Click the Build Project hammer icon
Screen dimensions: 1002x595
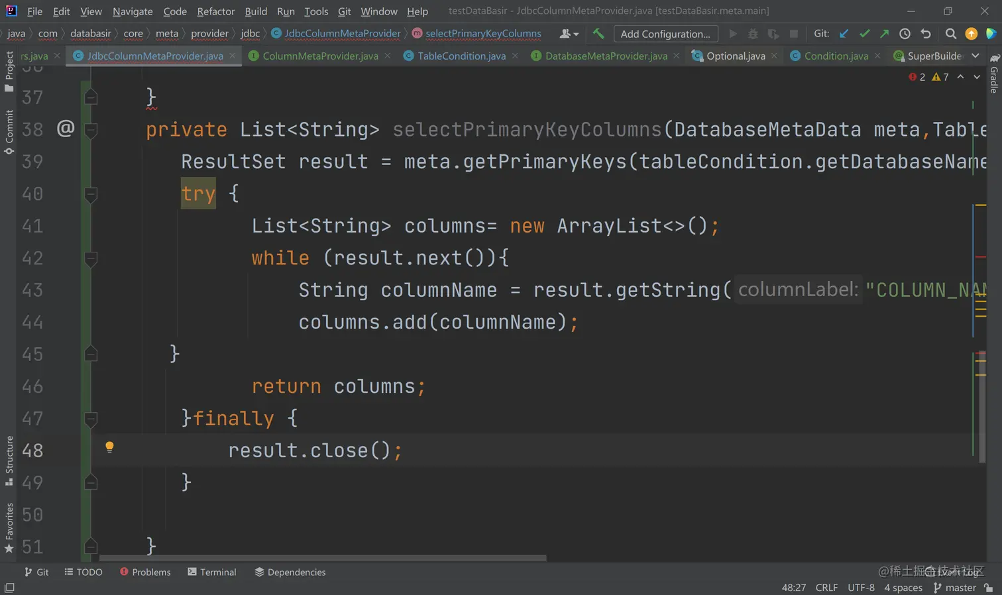pos(598,34)
